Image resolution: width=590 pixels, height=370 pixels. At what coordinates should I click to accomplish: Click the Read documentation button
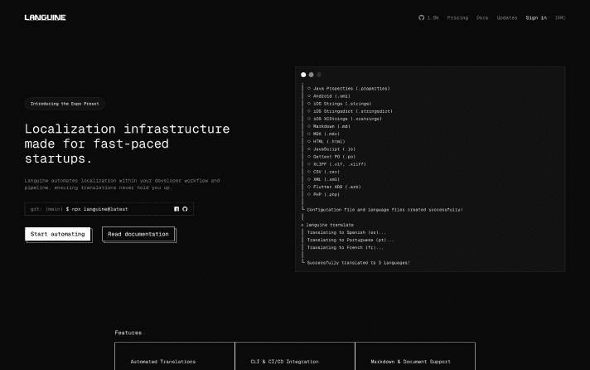click(138, 234)
